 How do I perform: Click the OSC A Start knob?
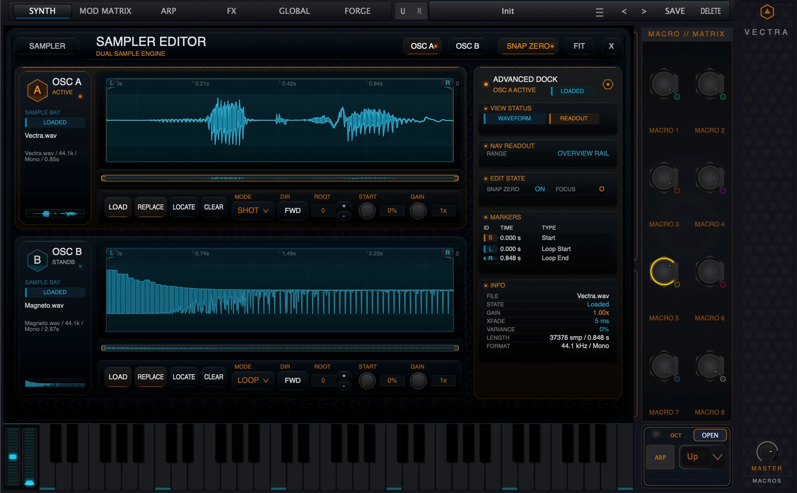point(367,211)
